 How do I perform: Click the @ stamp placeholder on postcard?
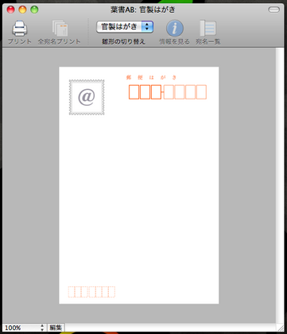pos(87,97)
